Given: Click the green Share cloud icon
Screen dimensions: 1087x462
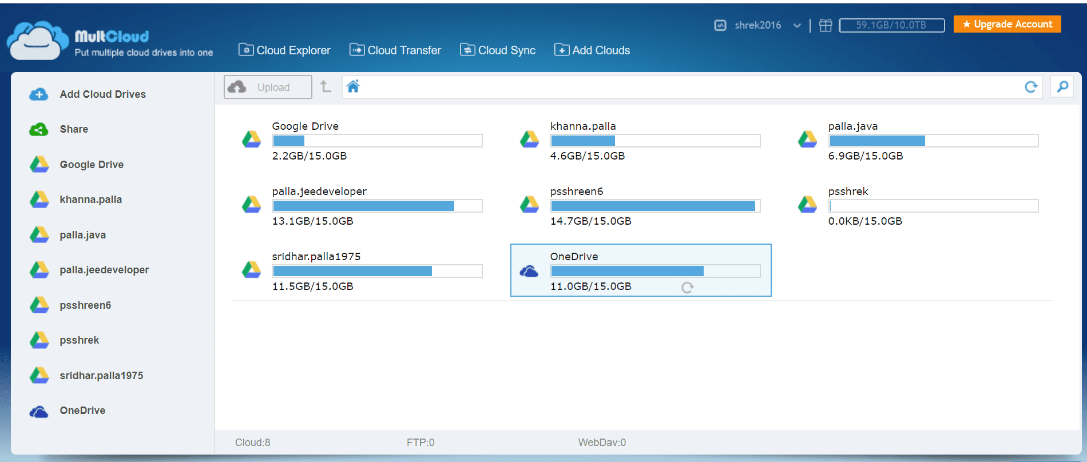Looking at the screenshot, I should (x=39, y=129).
